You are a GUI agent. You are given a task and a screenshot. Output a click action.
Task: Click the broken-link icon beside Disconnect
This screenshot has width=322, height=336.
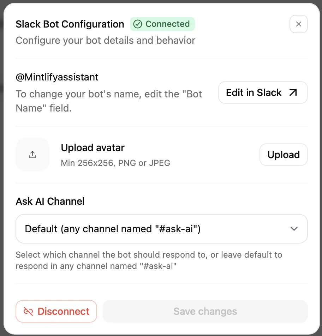coord(29,311)
